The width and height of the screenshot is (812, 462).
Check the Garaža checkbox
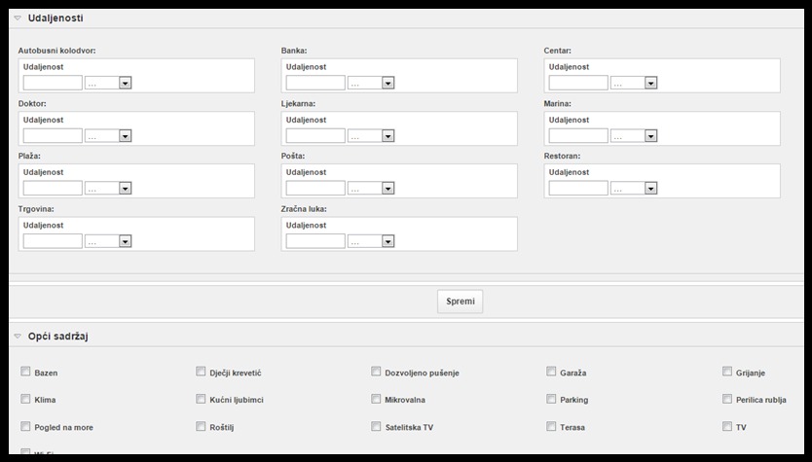pyautogui.click(x=551, y=372)
